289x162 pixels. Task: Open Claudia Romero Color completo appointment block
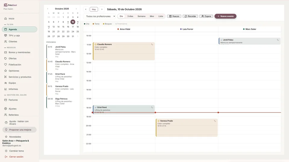tap(124, 51)
